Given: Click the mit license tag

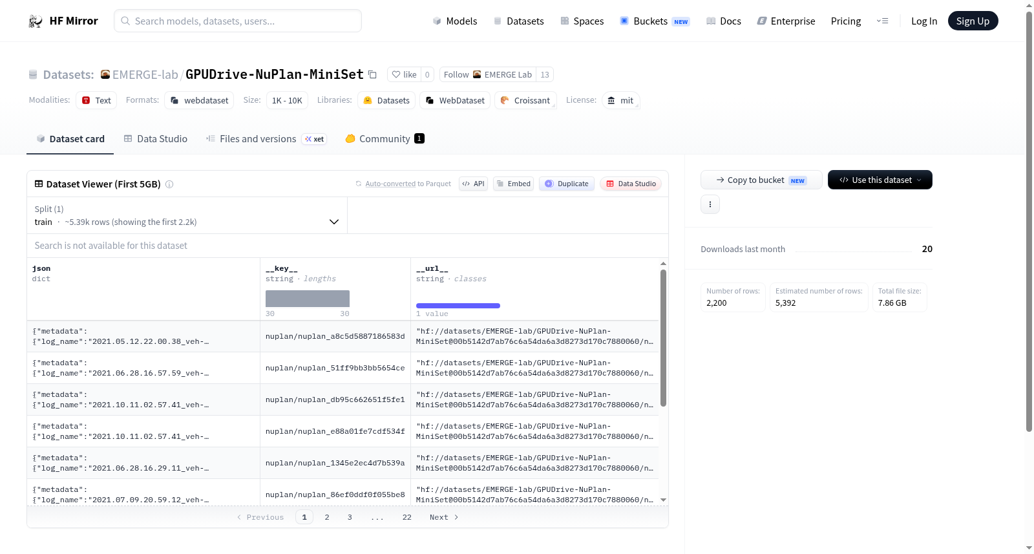Looking at the screenshot, I should [620, 100].
